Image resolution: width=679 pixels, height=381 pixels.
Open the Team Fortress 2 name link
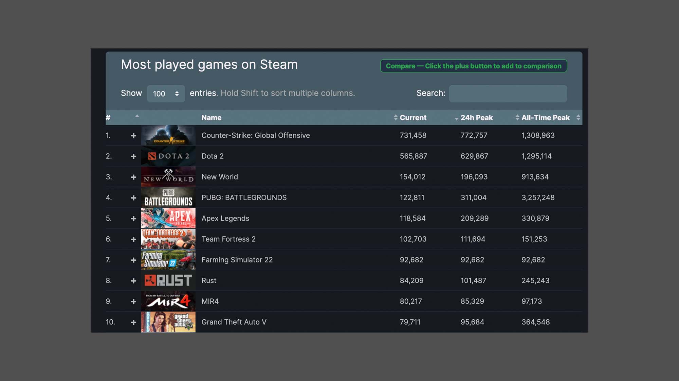tap(228, 239)
